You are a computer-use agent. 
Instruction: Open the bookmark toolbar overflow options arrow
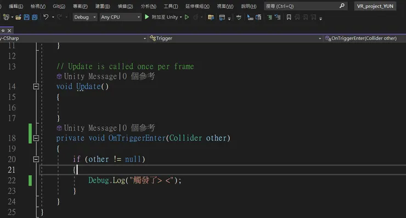[320, 19]
